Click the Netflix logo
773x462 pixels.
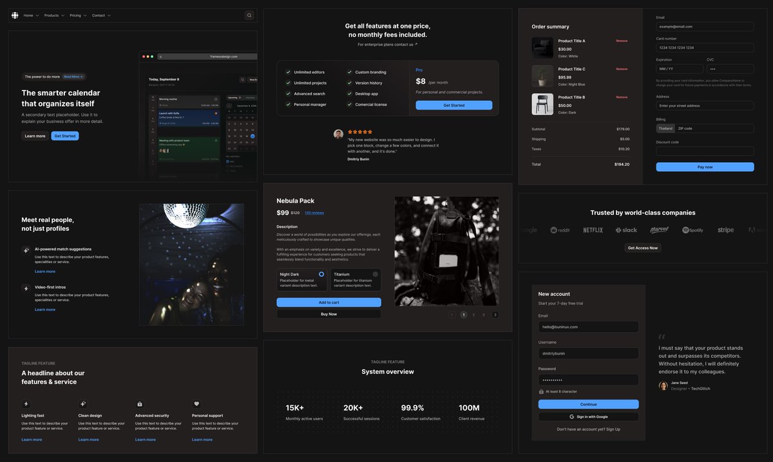click(593, 230)
